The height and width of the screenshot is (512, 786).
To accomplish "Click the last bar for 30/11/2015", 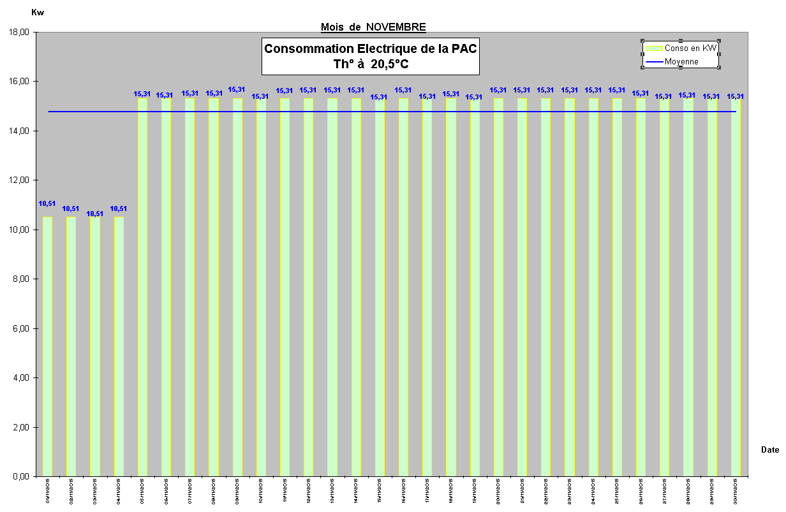I will (x=736, y=287).
